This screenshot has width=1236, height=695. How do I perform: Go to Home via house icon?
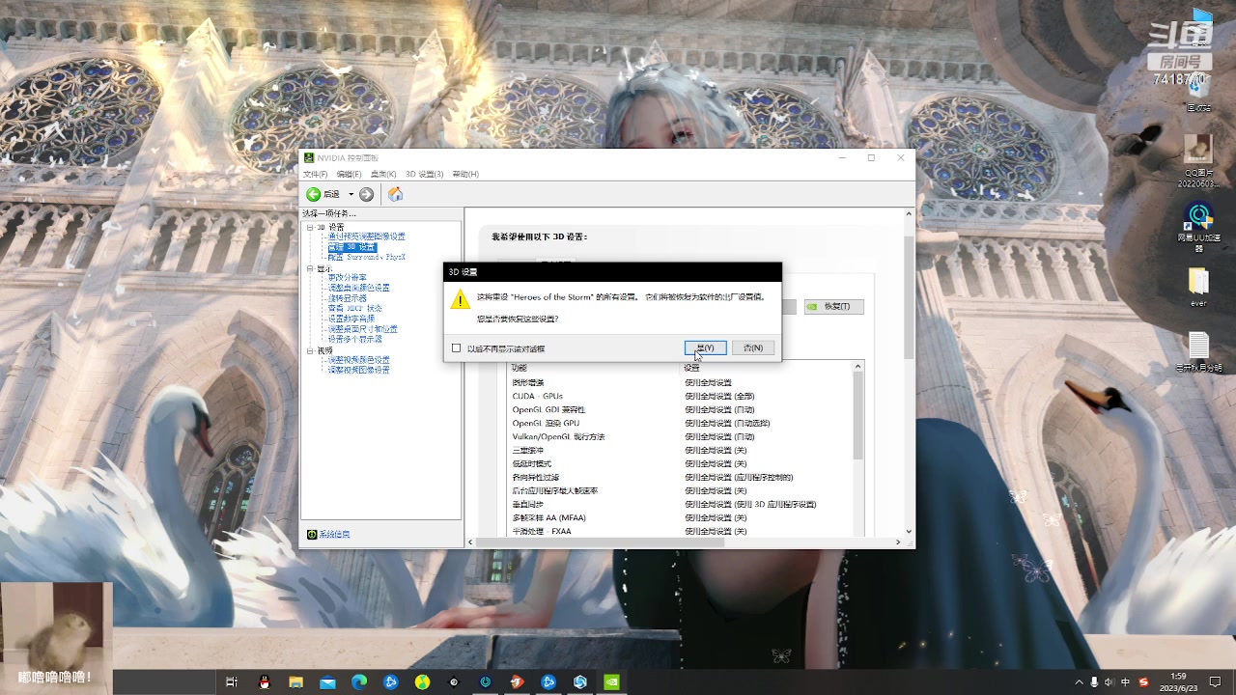pyautogui.click(x=395, y=194)
